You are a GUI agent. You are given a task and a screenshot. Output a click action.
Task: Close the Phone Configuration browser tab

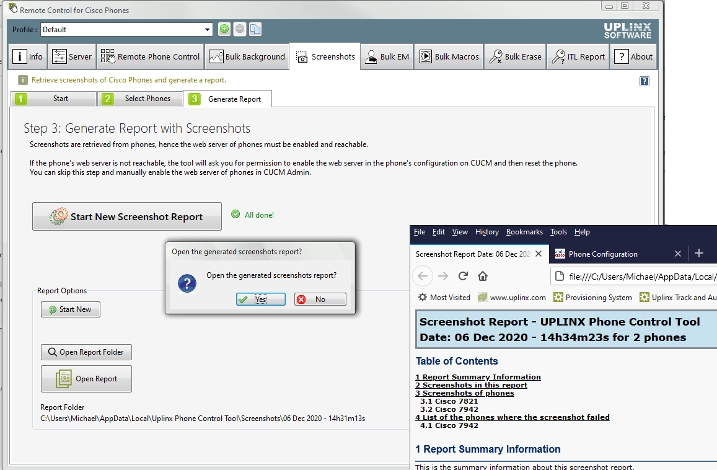point(678,254)
